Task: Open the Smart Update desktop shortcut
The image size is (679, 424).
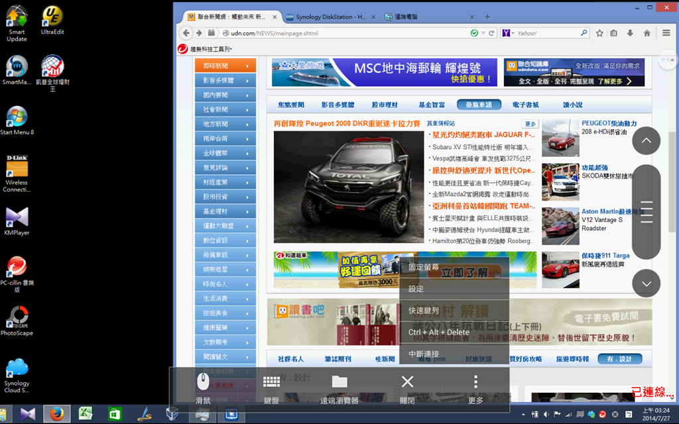Action: point(17,23)
